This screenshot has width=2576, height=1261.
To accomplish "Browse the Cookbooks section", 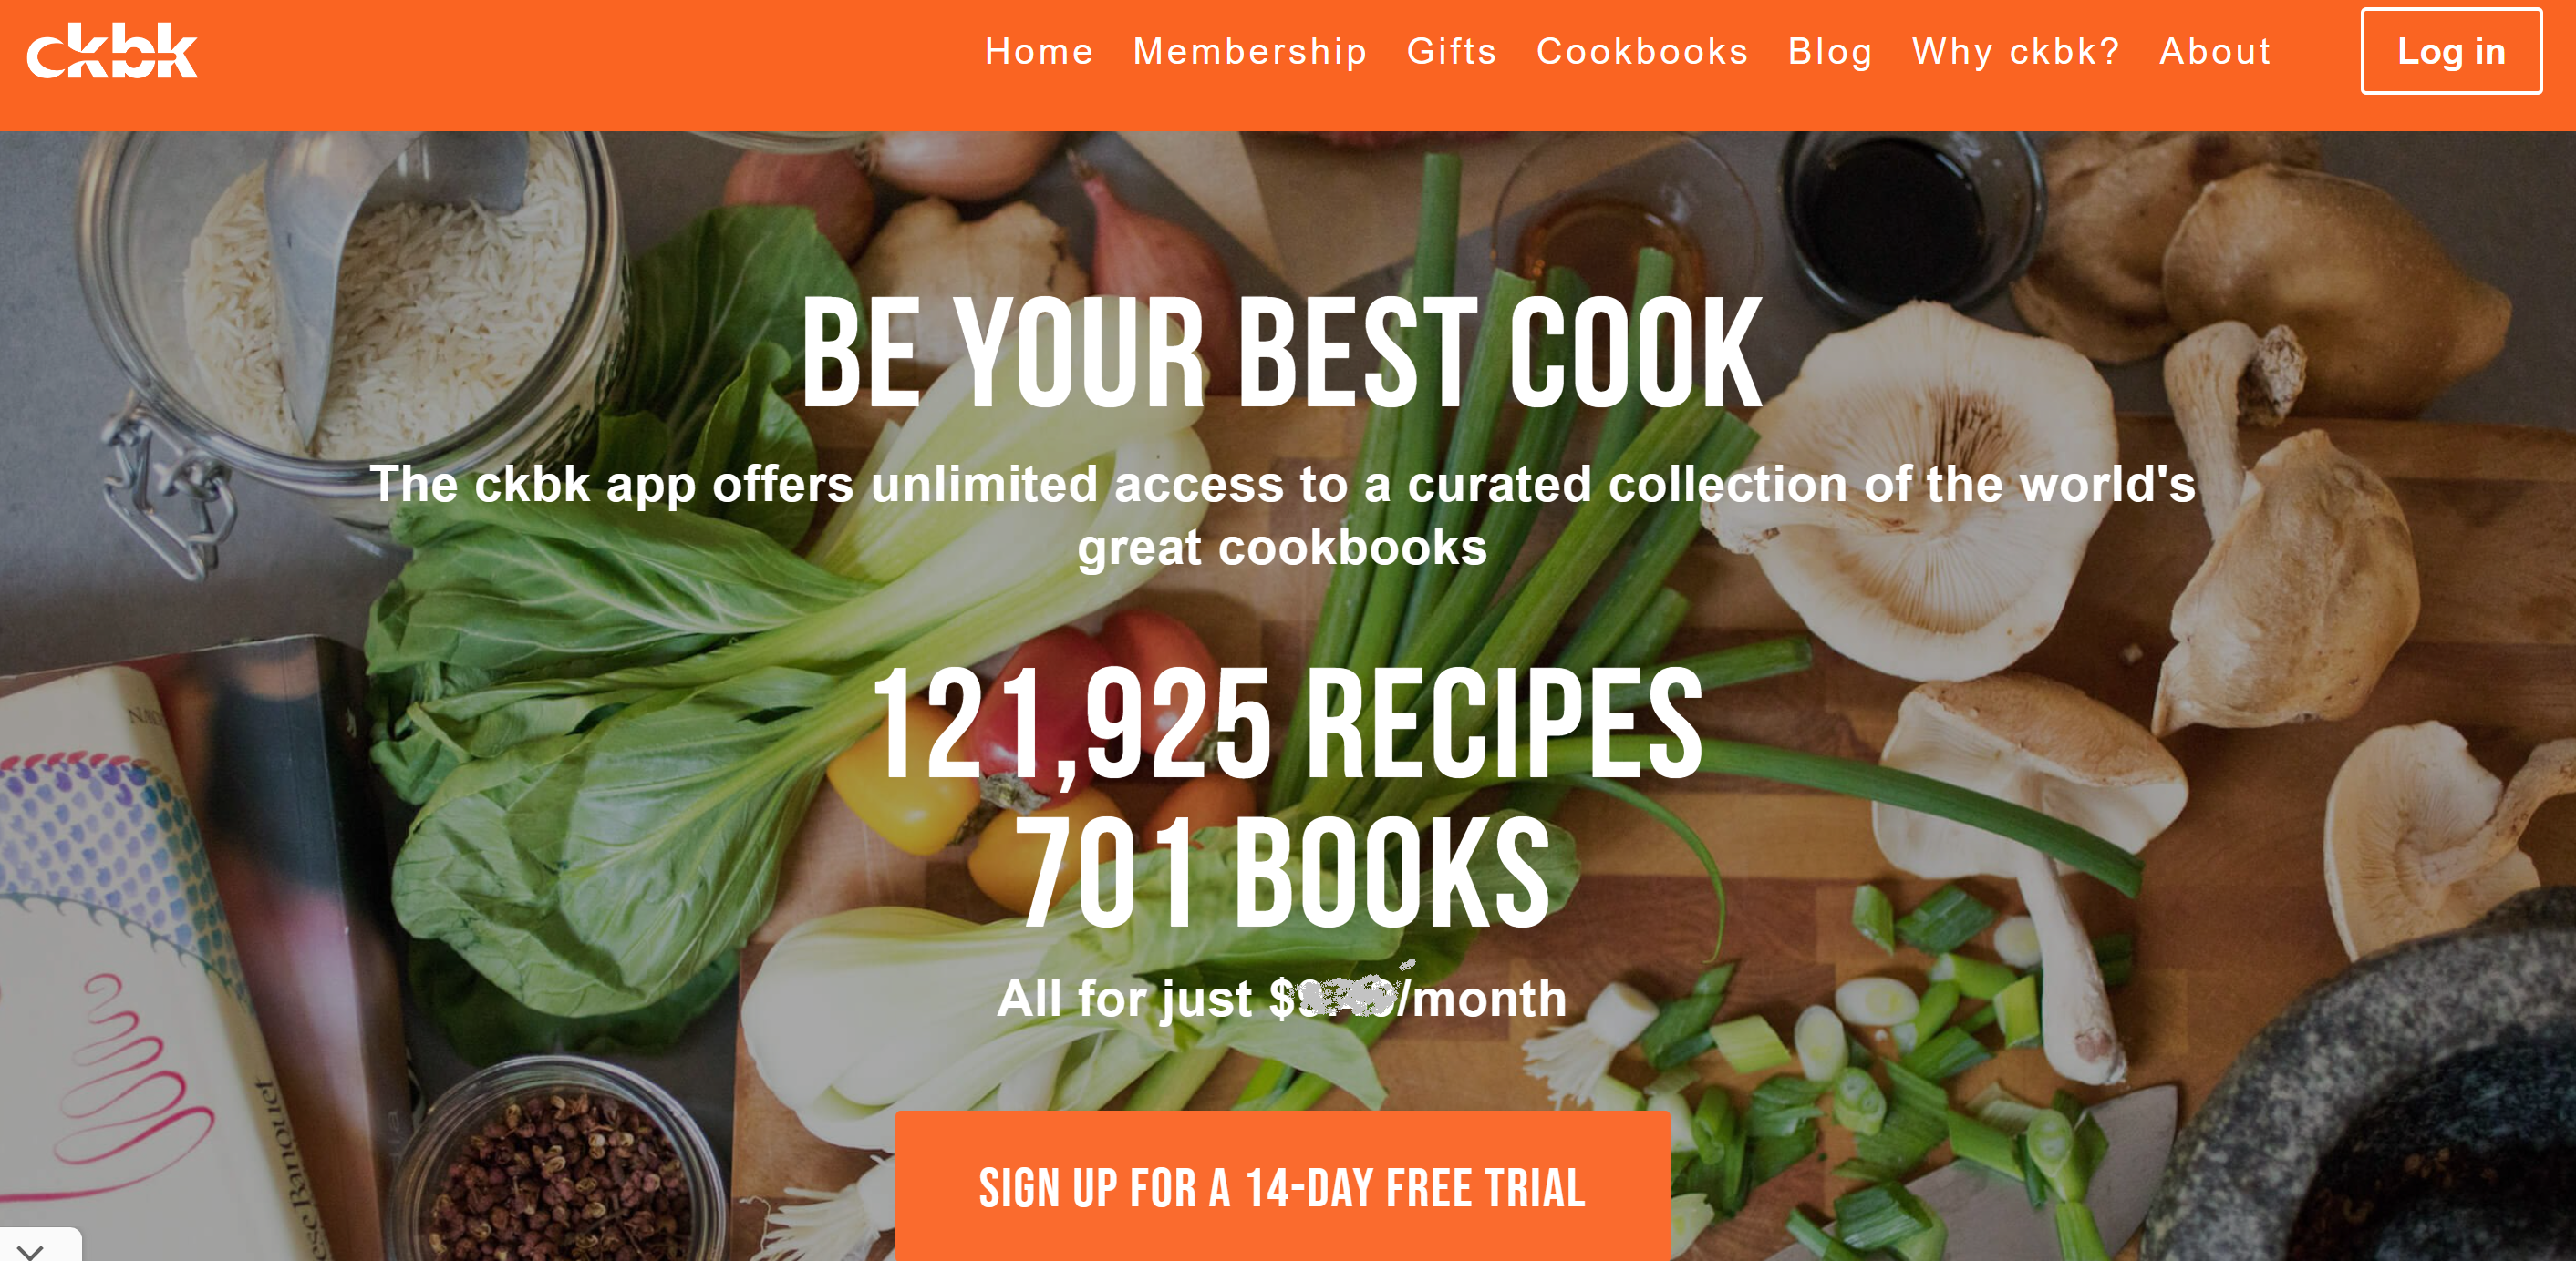I will [1642, 51].
